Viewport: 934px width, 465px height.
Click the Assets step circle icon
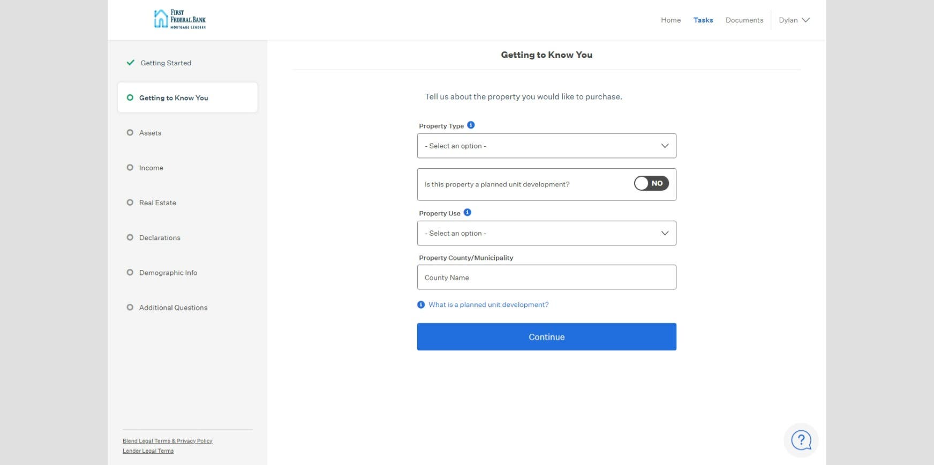tap(130, 133)
